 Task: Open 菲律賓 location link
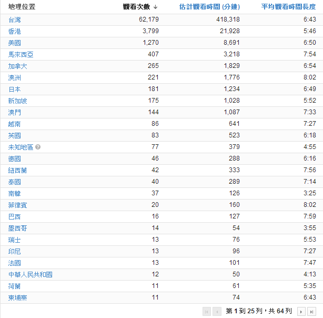[17, 205]
